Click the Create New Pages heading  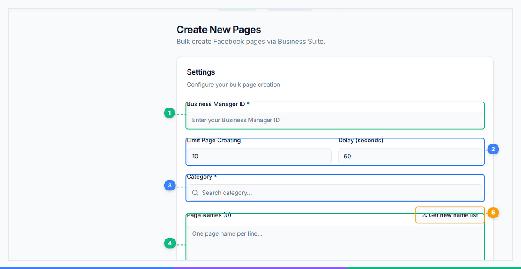click(x=219, y=30)
